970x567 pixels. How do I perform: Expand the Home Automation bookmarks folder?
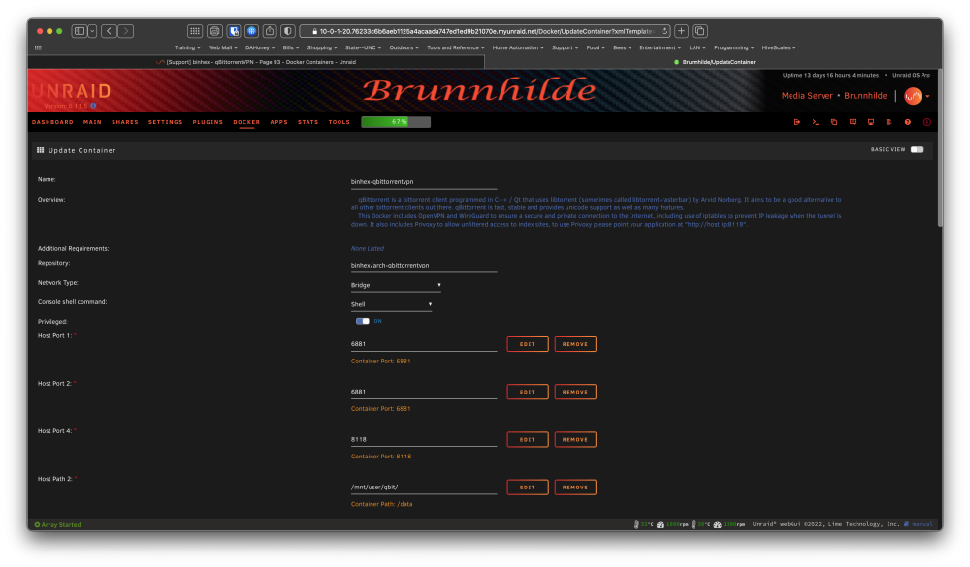click(x=518, y=47)
